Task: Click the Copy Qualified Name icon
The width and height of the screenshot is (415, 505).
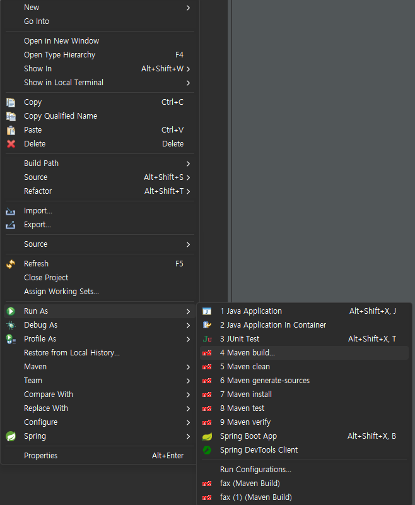Action: click(x=11, y=116)
